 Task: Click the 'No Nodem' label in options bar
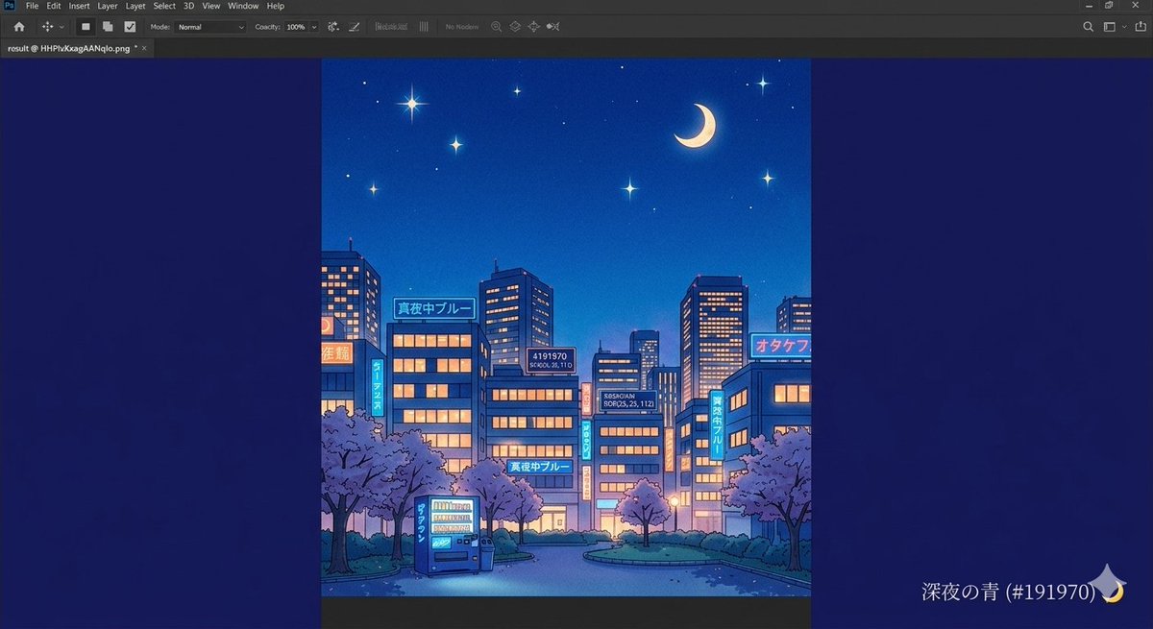[461, 27]
